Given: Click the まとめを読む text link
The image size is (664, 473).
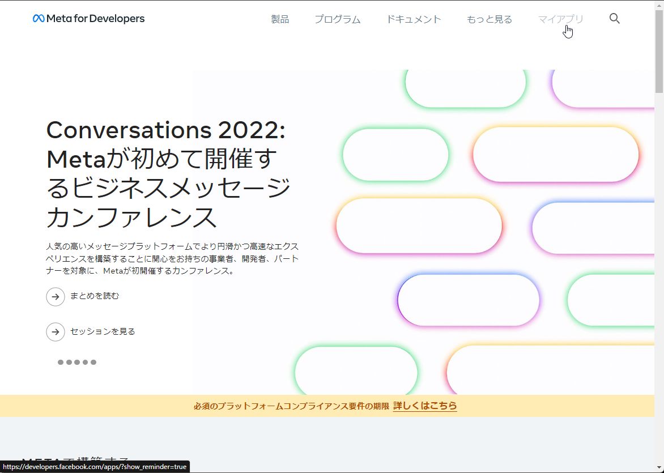Looking at the screenshot, I should click(x=95, y=296).
